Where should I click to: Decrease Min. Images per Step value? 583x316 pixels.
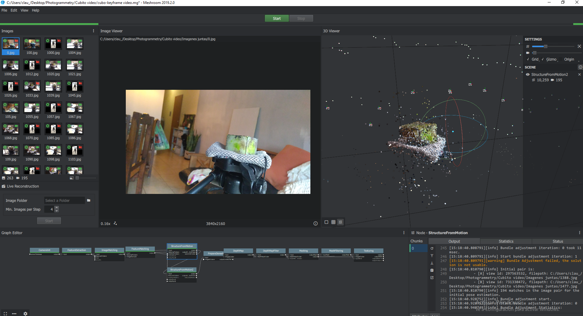pos(57,211)
